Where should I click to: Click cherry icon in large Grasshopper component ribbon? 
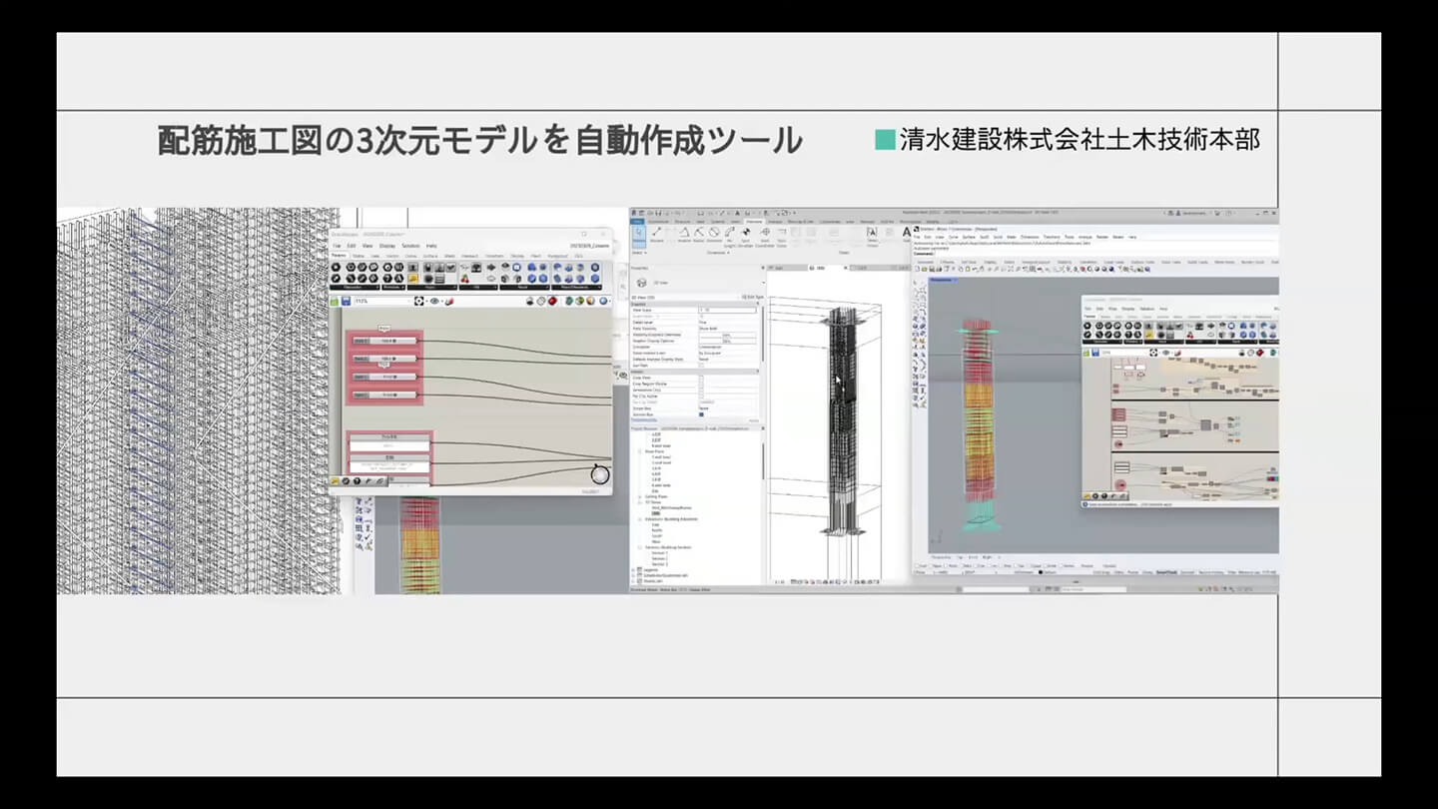(x=464, y=279)
